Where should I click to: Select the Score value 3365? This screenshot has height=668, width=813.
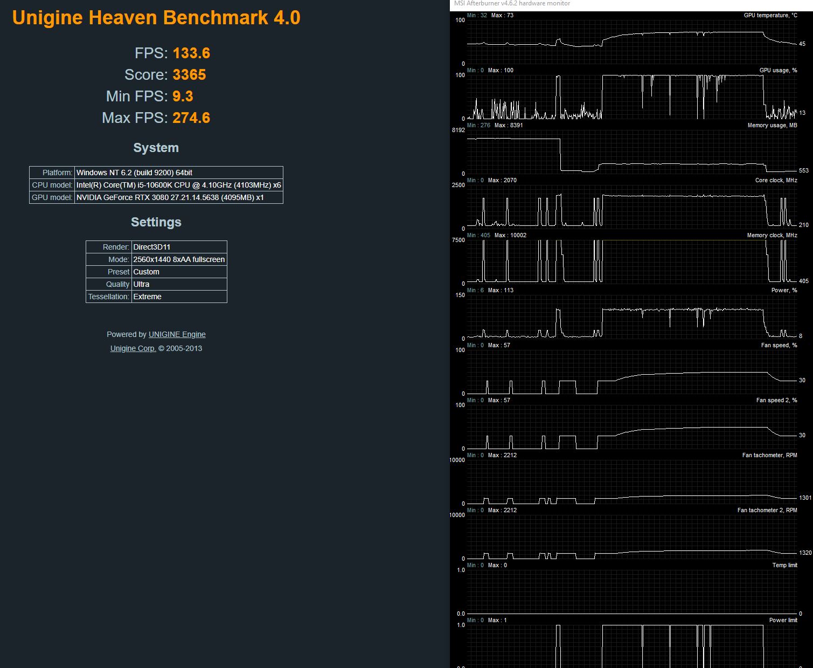(189, 75)
